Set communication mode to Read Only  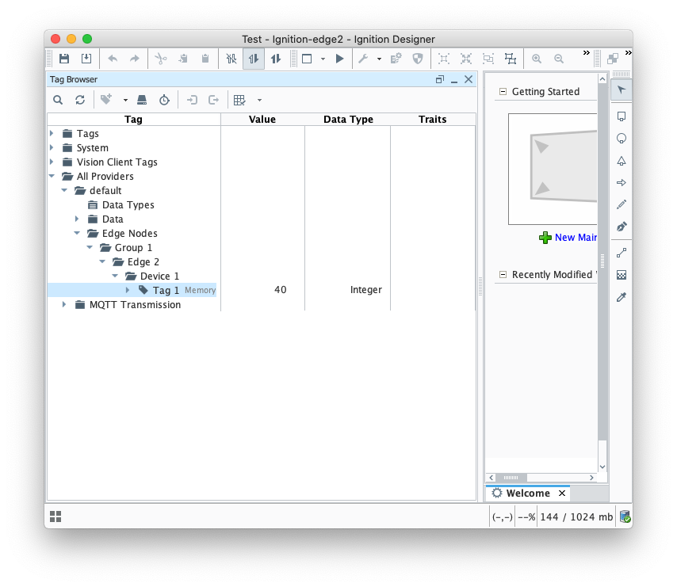254,59
